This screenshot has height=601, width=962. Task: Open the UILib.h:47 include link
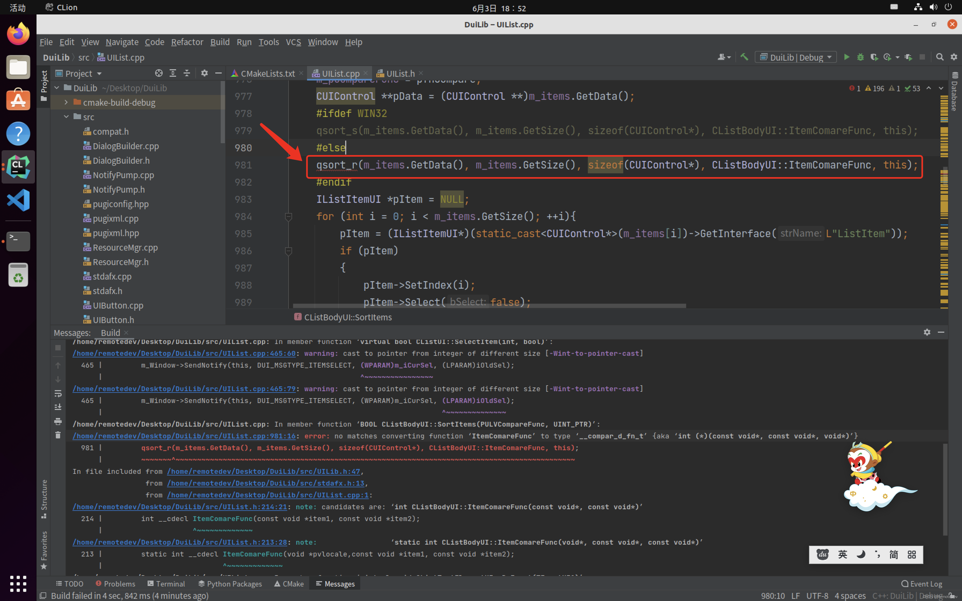point(263,471)
